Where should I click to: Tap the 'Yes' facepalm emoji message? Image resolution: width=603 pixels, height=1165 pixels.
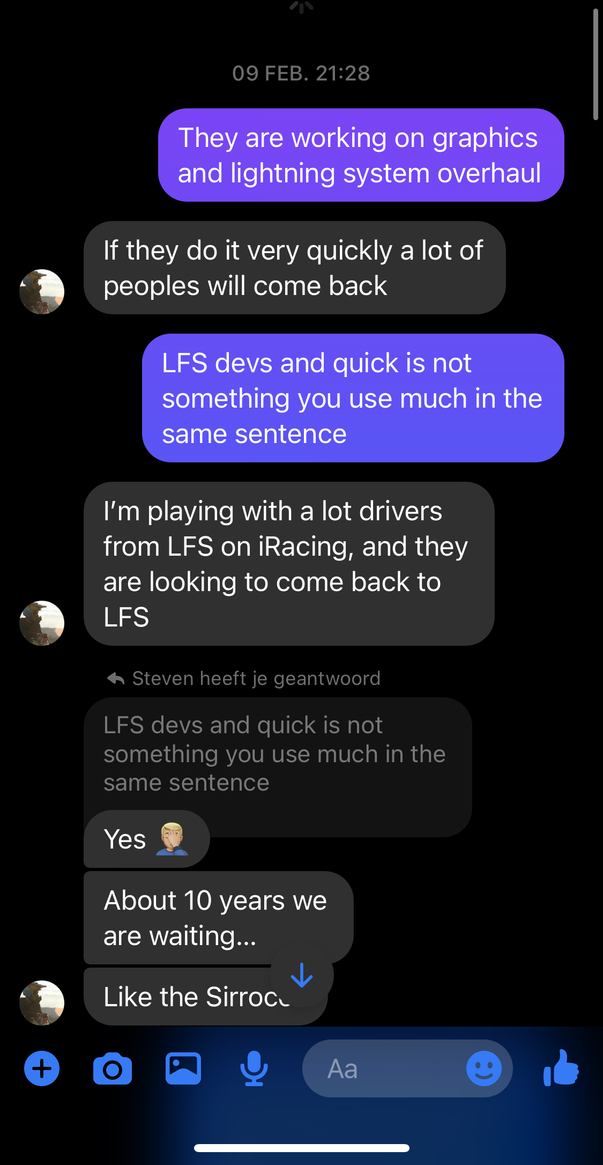point(146,839)
